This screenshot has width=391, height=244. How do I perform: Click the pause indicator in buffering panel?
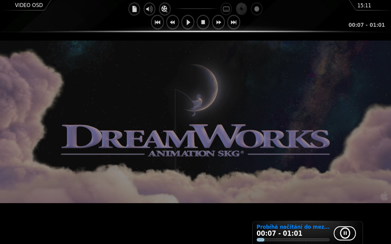(x=345, y=233)
